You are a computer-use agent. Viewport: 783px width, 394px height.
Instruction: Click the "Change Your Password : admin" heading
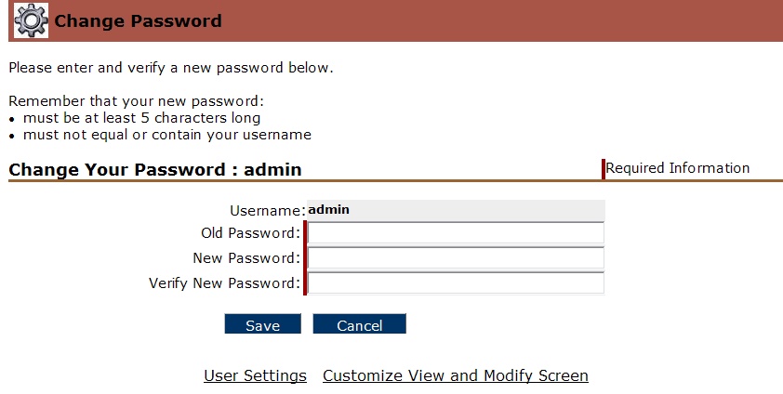tap(155, 170)
